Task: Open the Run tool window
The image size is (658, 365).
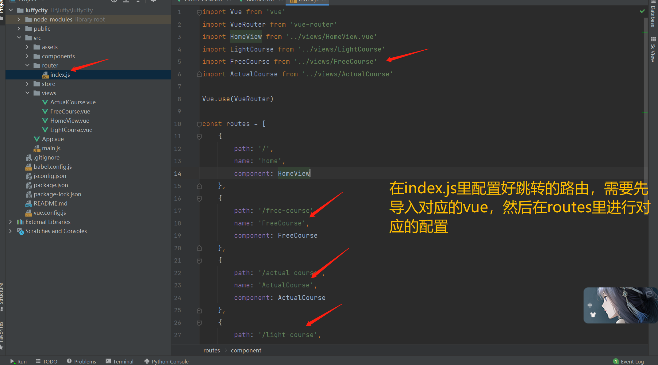Action: point(18,361)
